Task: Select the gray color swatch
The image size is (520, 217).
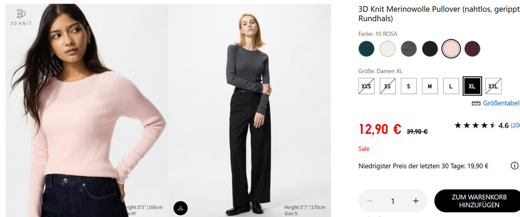Action: point(409,49)
